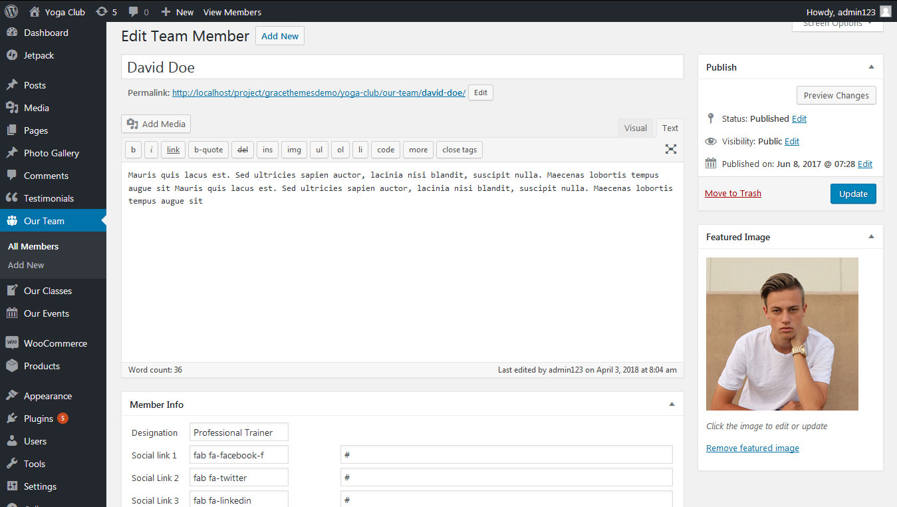Open the Yoga Club home icon
This screenshot has width=897, height=507.
pyautogui.click(x=35, y=12)
